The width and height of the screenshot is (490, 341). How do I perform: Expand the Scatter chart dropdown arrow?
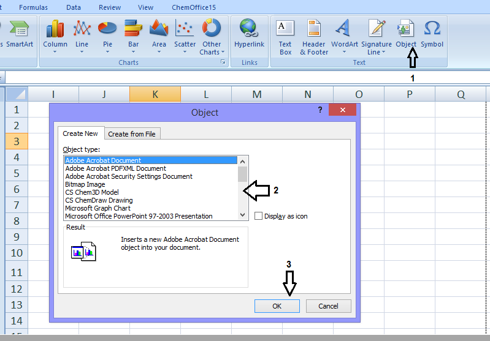pyautogui.click(x=185, y=52)
